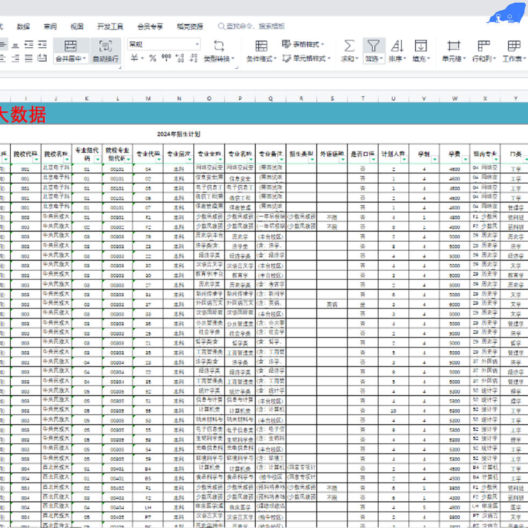The height and width of the screenshot is (528, 528).
Task: Open the 院校代码 column filter arrow
Action: tap(37, 160)
